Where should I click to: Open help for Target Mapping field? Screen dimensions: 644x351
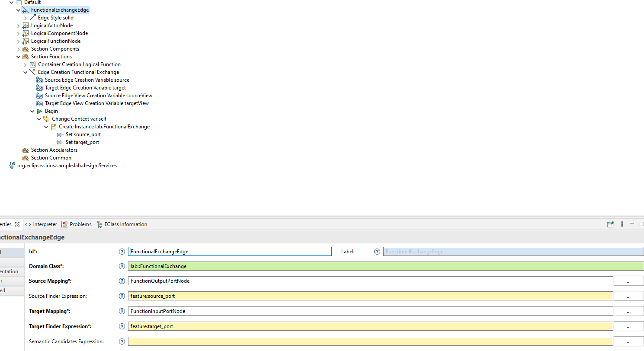(x=122, y=311)
